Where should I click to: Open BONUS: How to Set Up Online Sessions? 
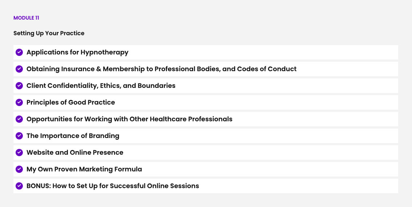(113, 186)
